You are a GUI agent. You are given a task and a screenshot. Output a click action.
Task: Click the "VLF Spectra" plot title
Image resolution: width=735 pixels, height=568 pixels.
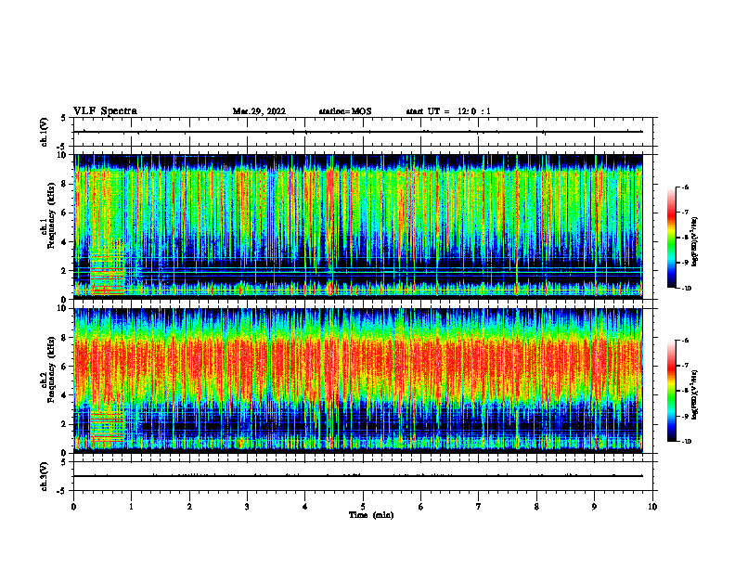click(105, 111)
